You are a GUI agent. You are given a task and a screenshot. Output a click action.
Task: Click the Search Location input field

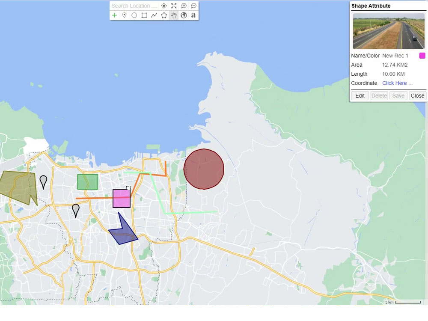[134, 6]
